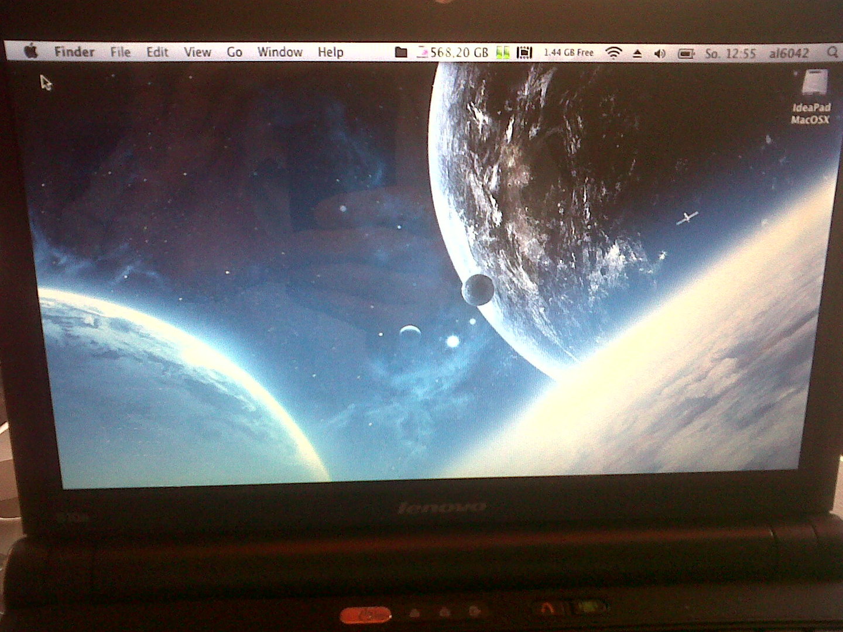
Task: Open the View menu
Action: 197,52
